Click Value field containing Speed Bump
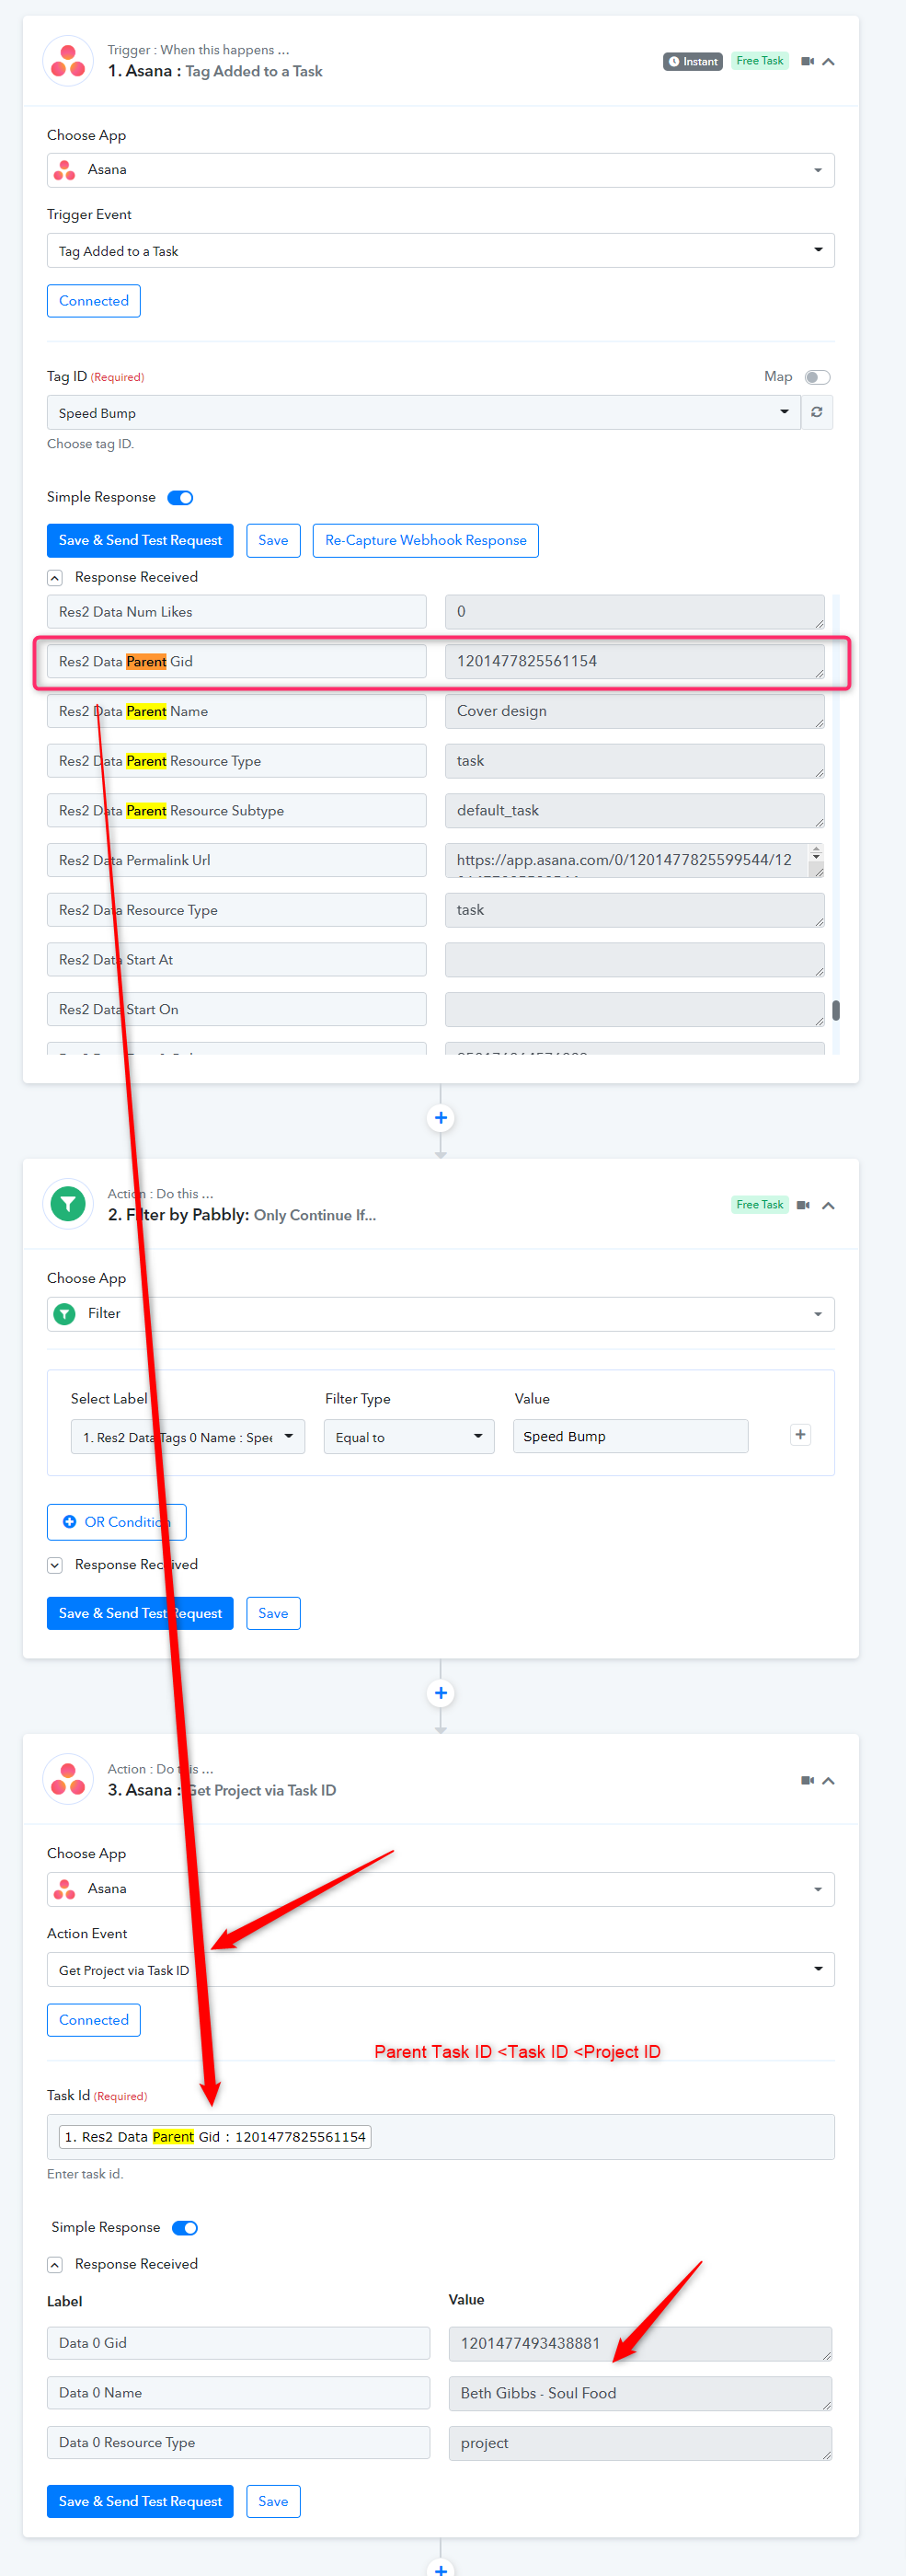906x2576 pixels. point(630,1436)
